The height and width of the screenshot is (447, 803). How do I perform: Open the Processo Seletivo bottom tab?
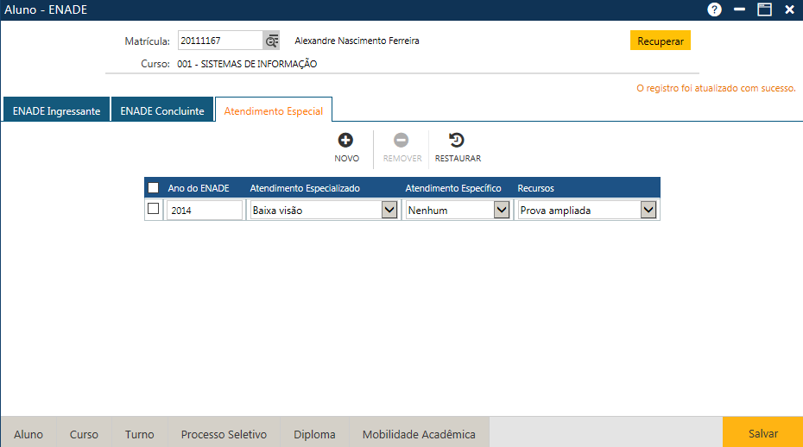(x=224, y=434)
